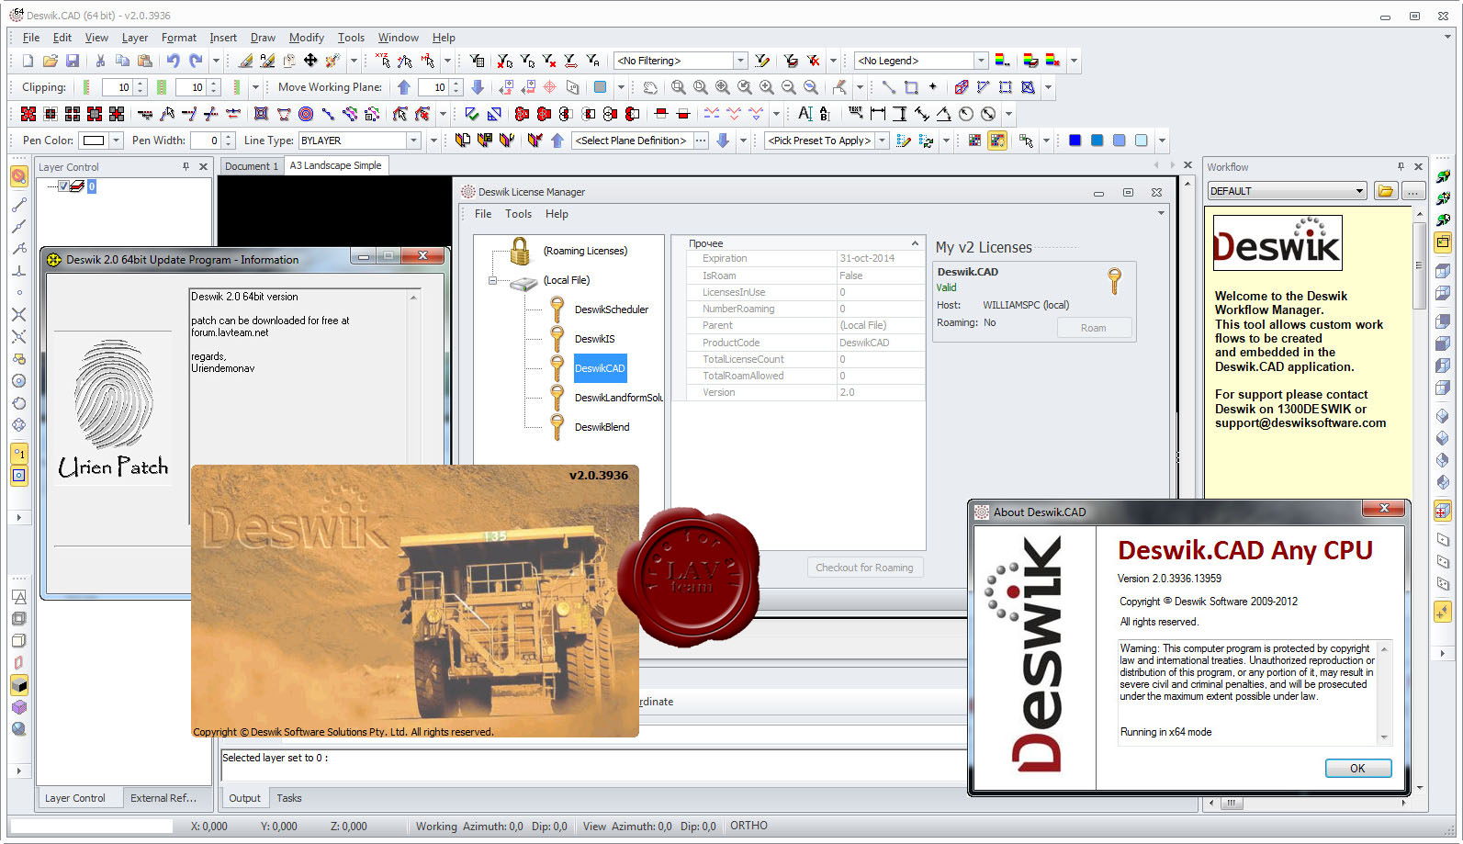Collapse the Local File tree node
The width and height of the screenshot is (1463, 844).
[x=493, y=281]
